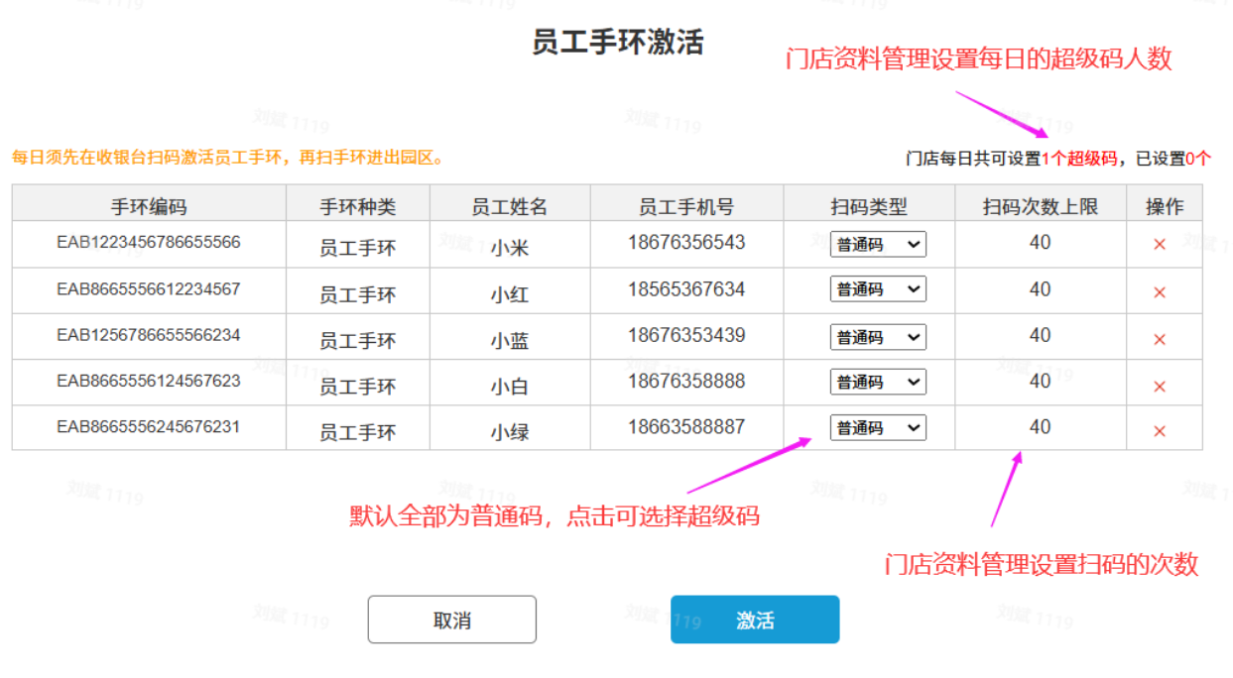This screenshot has width=1233, height=678.
Task: Change scan type for 小白
Action: (x=878, y=382)
